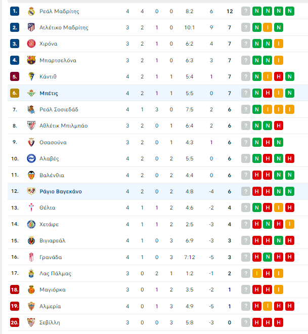
Task: Open the Ρεάλ Σοσιεδάδ team link
Action: coord(59,109)
